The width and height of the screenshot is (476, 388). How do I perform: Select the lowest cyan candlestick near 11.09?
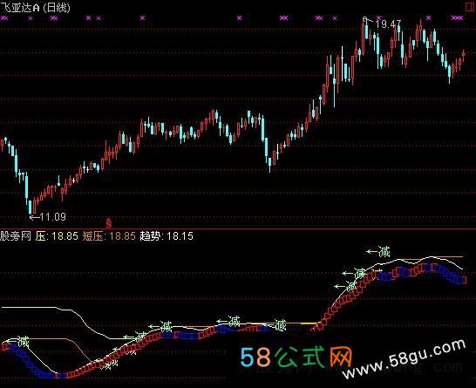pyautogui.click(x=30, y=207)
